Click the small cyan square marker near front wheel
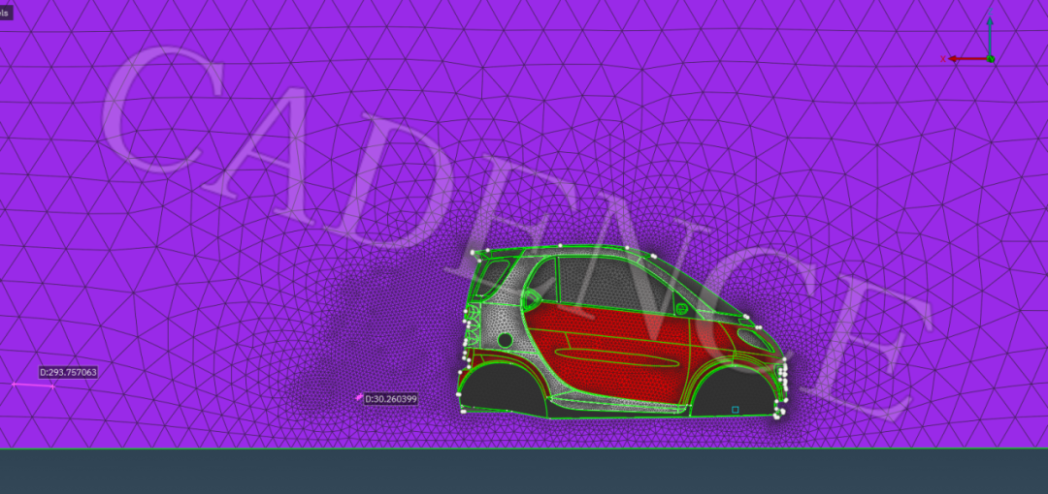1048x494 pixels. (x=736, y=410)
